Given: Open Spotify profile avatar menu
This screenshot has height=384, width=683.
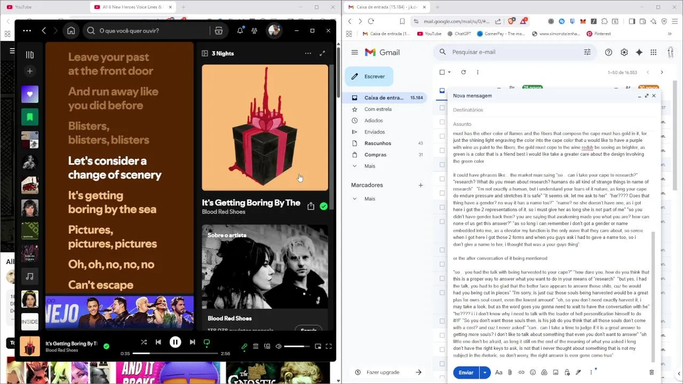Looking at the screenshot, I should point(274,30).
